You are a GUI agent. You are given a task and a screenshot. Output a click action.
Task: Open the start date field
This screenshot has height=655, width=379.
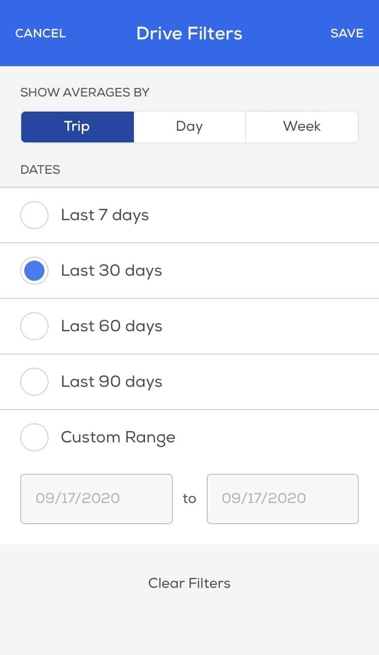tap(96, 498)
